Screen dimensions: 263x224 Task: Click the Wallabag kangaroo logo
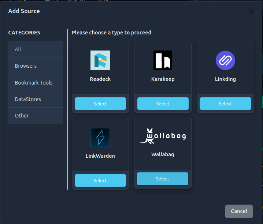[x=163, y=136]
